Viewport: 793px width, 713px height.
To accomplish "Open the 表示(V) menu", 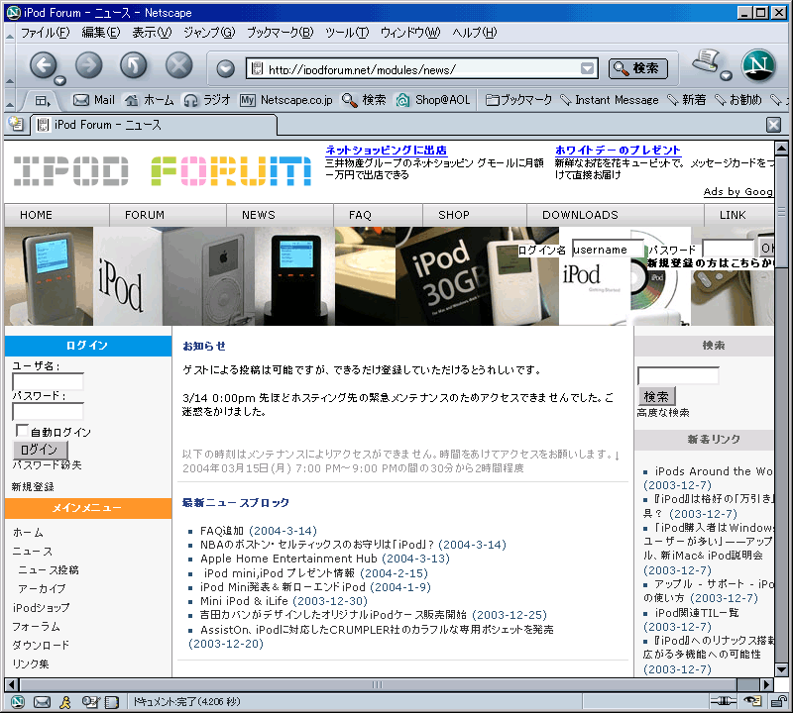I will 152,33.
